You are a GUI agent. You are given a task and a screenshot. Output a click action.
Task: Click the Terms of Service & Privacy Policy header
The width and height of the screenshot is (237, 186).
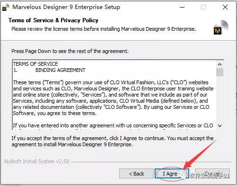(x=53, y=20)
